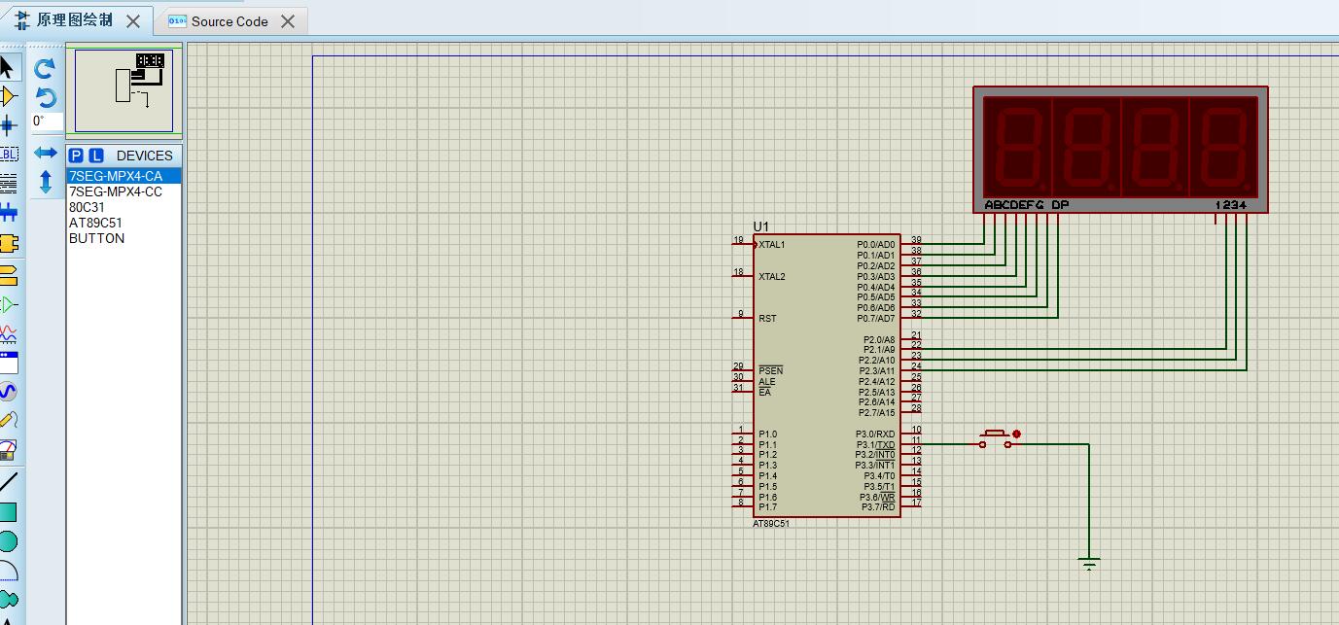This screenshot has height=625, width=1339.
Task: Pick the Text Script tool
Action: point(7,183)
